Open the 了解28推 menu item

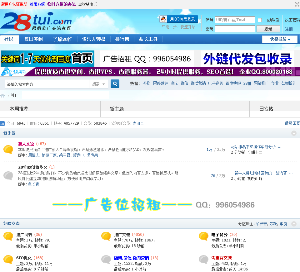[62, 39]
